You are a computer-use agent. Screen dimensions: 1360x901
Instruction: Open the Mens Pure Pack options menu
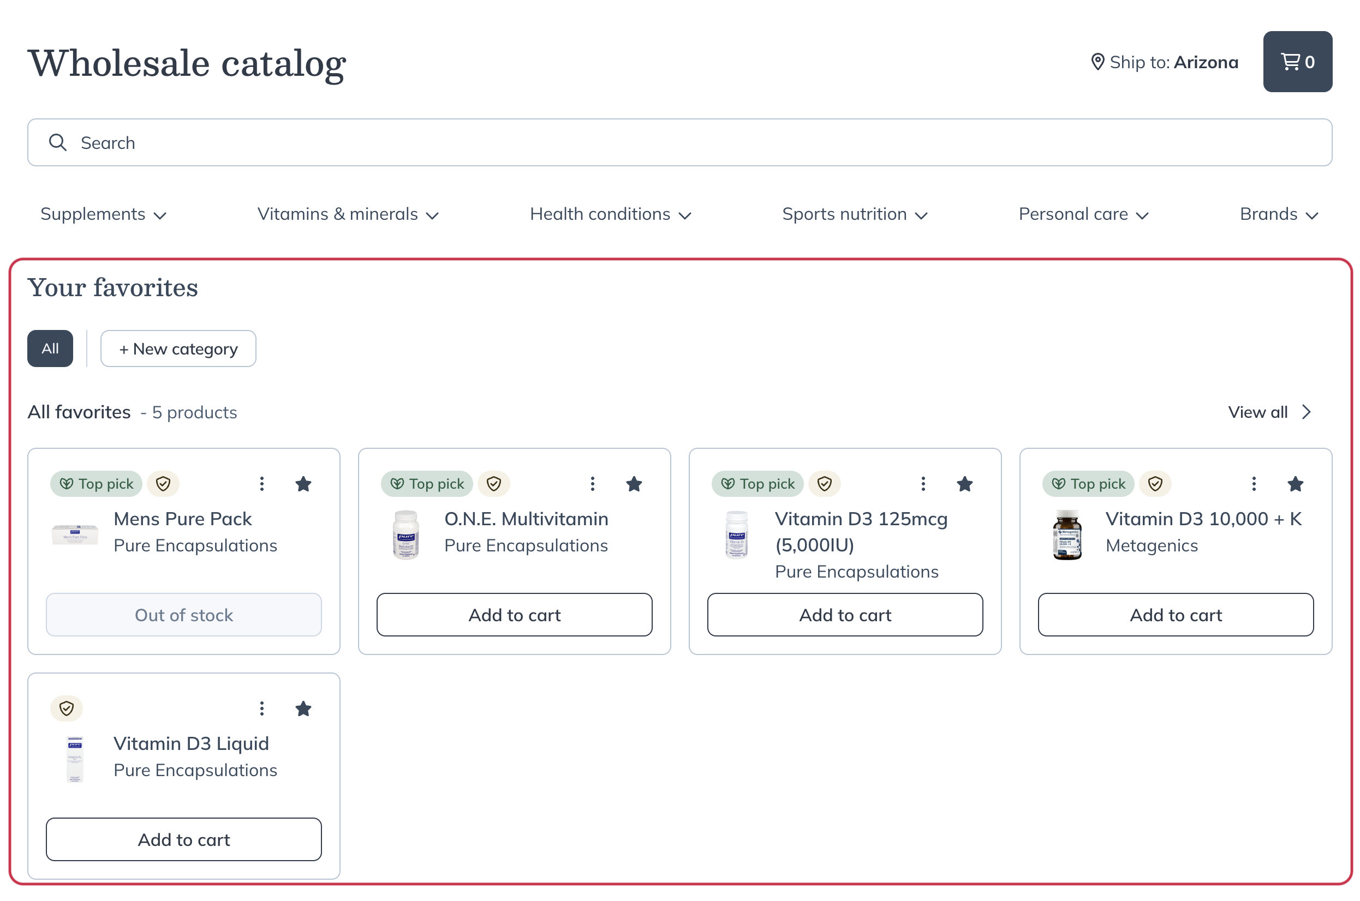[x=261, y=484]
